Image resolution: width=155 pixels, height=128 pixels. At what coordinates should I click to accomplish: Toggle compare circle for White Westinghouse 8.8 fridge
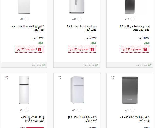click(x=132, y=19)
